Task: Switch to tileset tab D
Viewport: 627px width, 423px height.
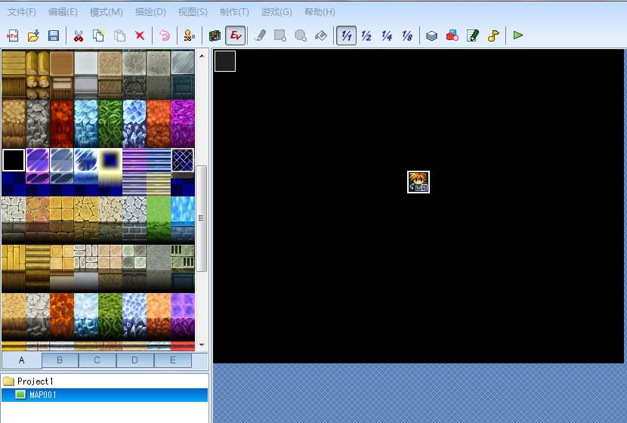Action: click(134, 360)
